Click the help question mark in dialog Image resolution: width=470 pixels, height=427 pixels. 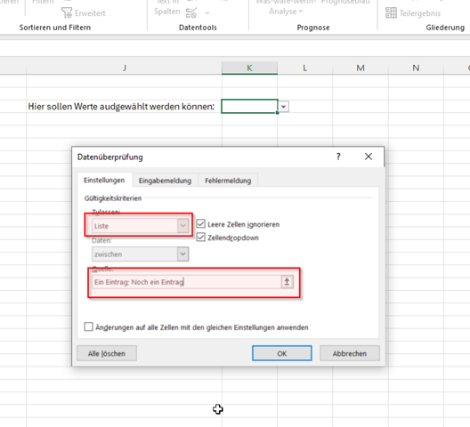pyautogui.click(x=338, y=157)
